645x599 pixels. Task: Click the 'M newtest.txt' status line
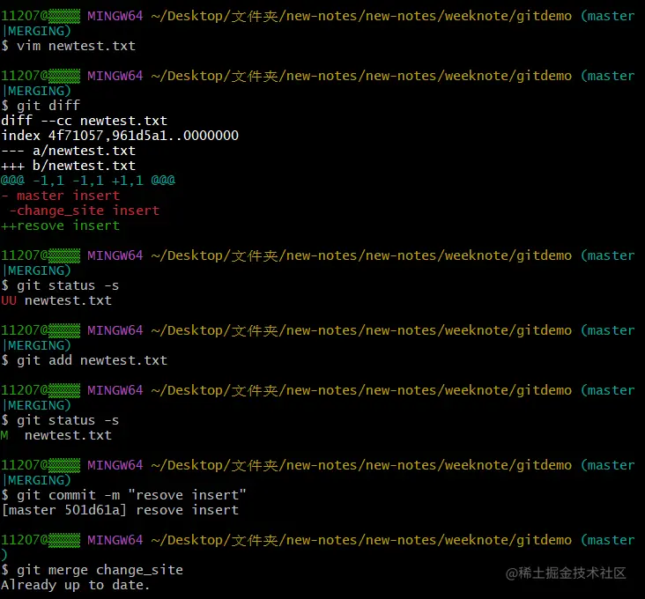pos(56,435)
